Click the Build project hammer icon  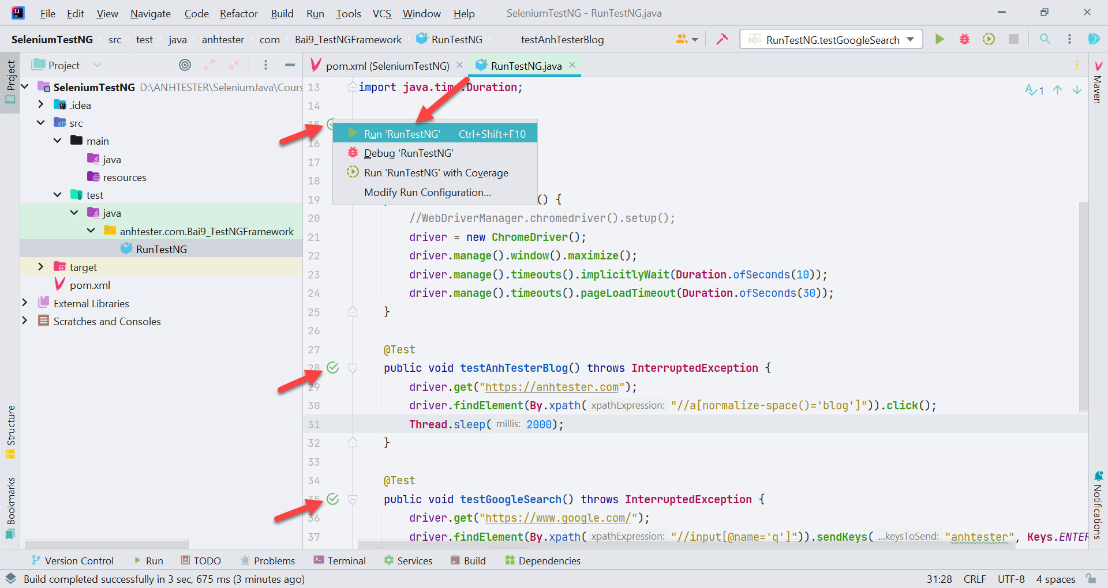pos(722,39)
